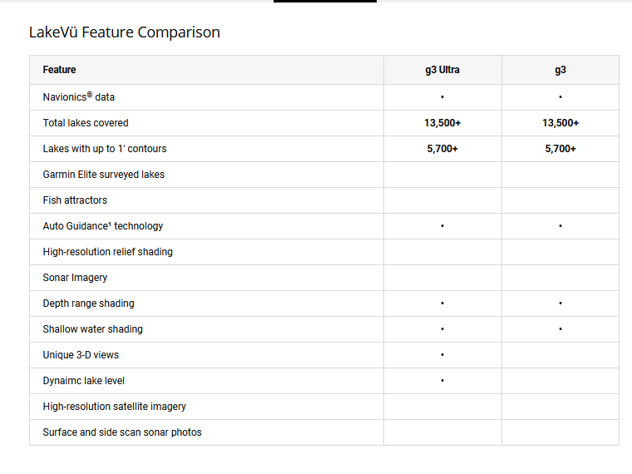
Task: Select the Fish attractors row label
Action: click(x=75, y=200)
